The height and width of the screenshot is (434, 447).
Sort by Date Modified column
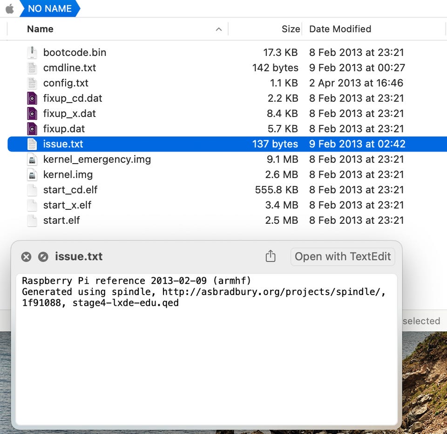[340, 29]
